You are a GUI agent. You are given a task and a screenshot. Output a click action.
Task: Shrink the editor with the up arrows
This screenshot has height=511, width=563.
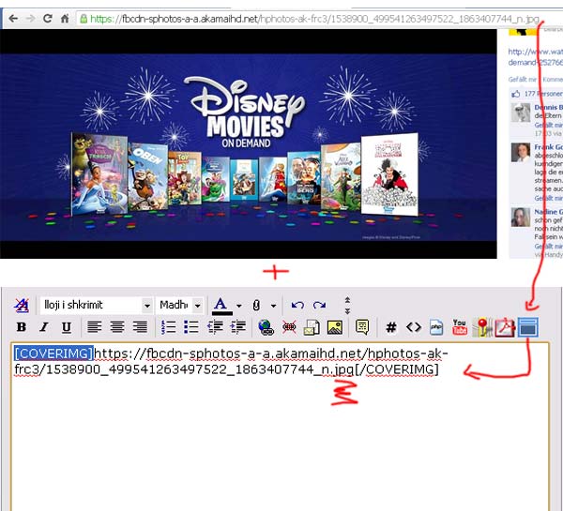click(x=347, y=300)
